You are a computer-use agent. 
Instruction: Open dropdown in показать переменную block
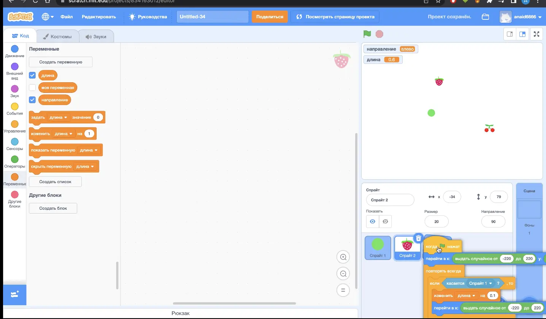[89, 150]
